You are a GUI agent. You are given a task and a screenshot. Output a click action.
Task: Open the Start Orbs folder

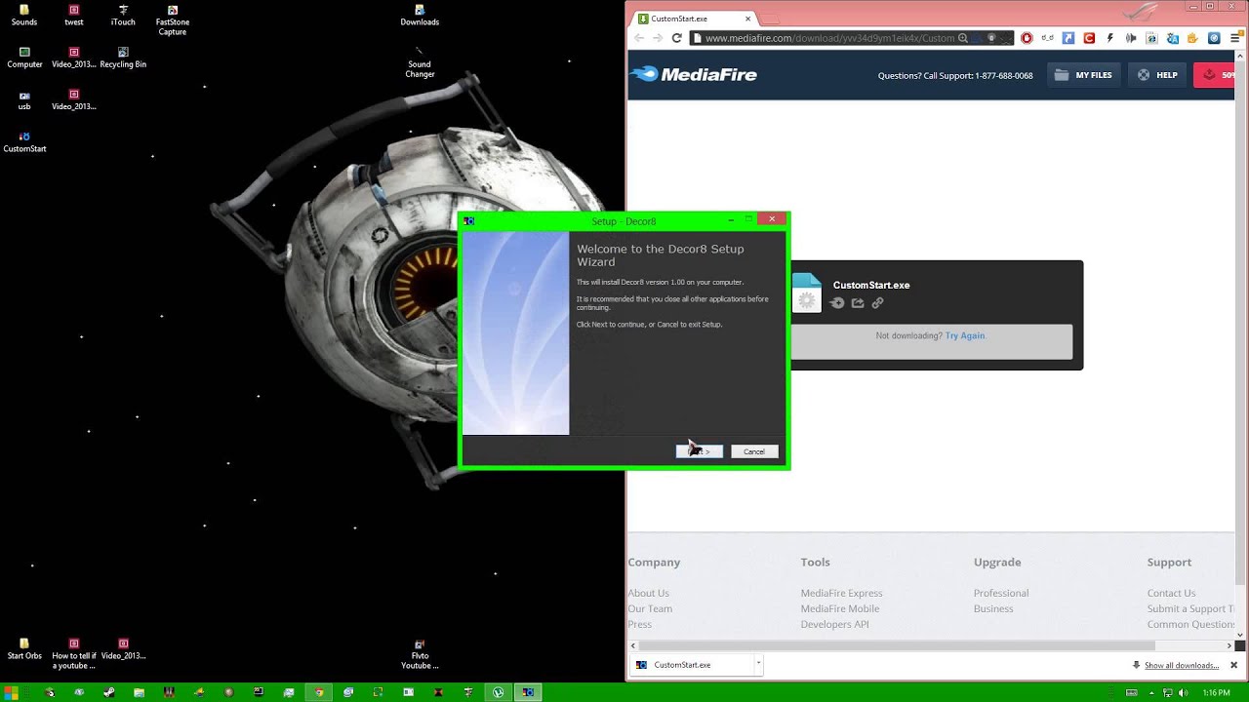pos(24,649)
